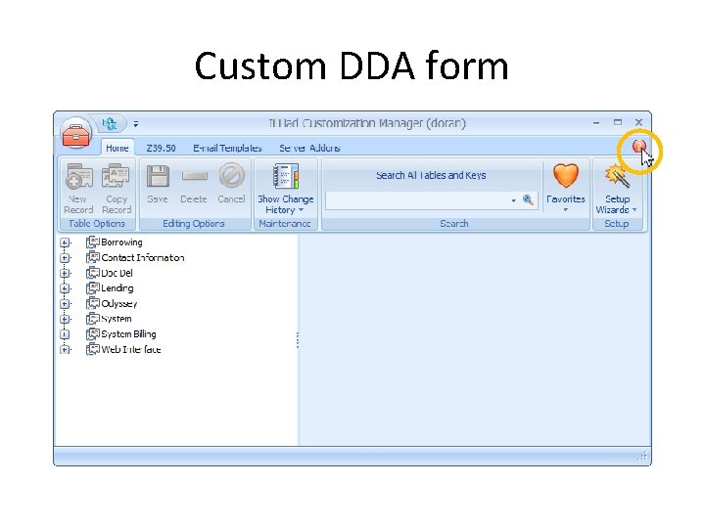The image size is (705, 528).
Task: Open the E-mail Templates tab
Action: point(227,149)
